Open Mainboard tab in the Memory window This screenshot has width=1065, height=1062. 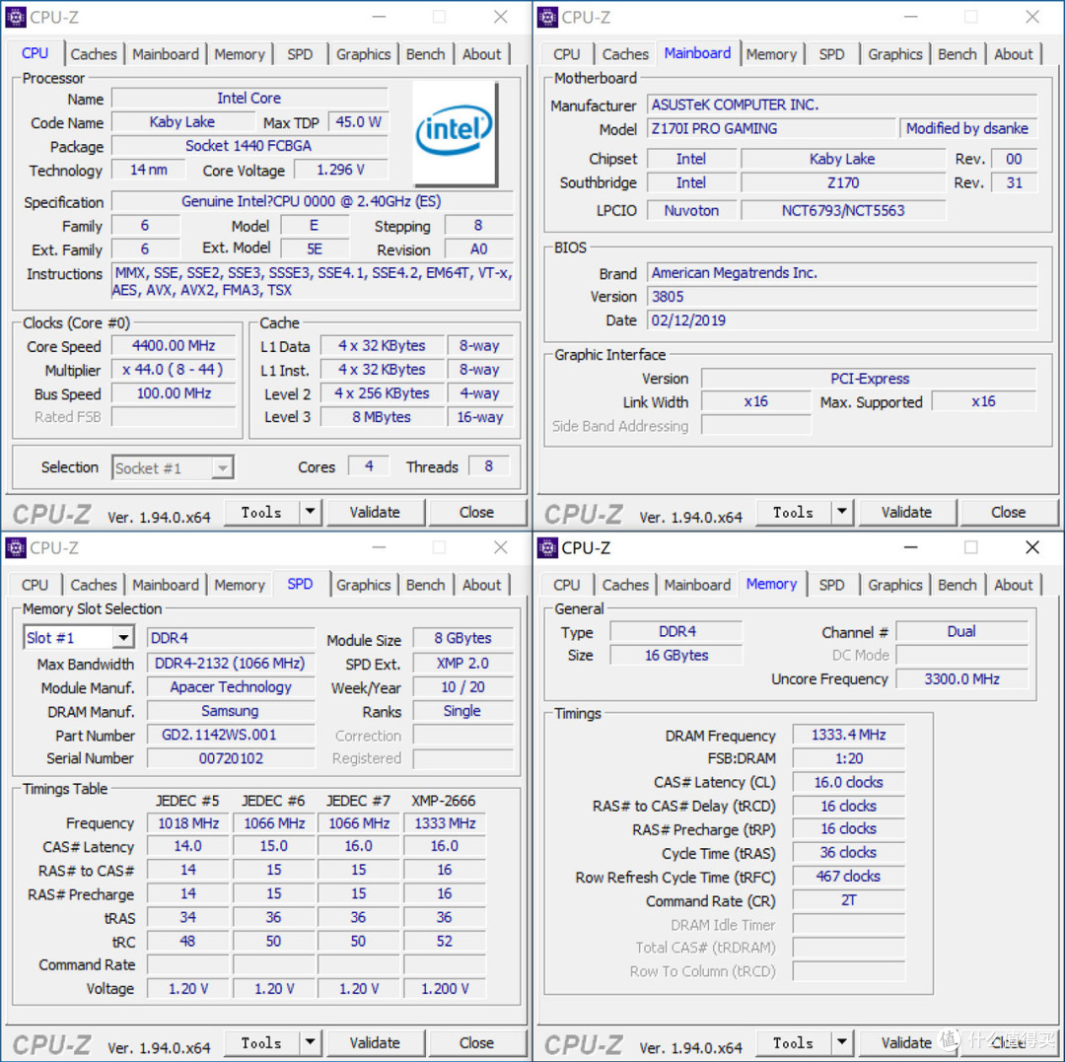coord(697,585)
